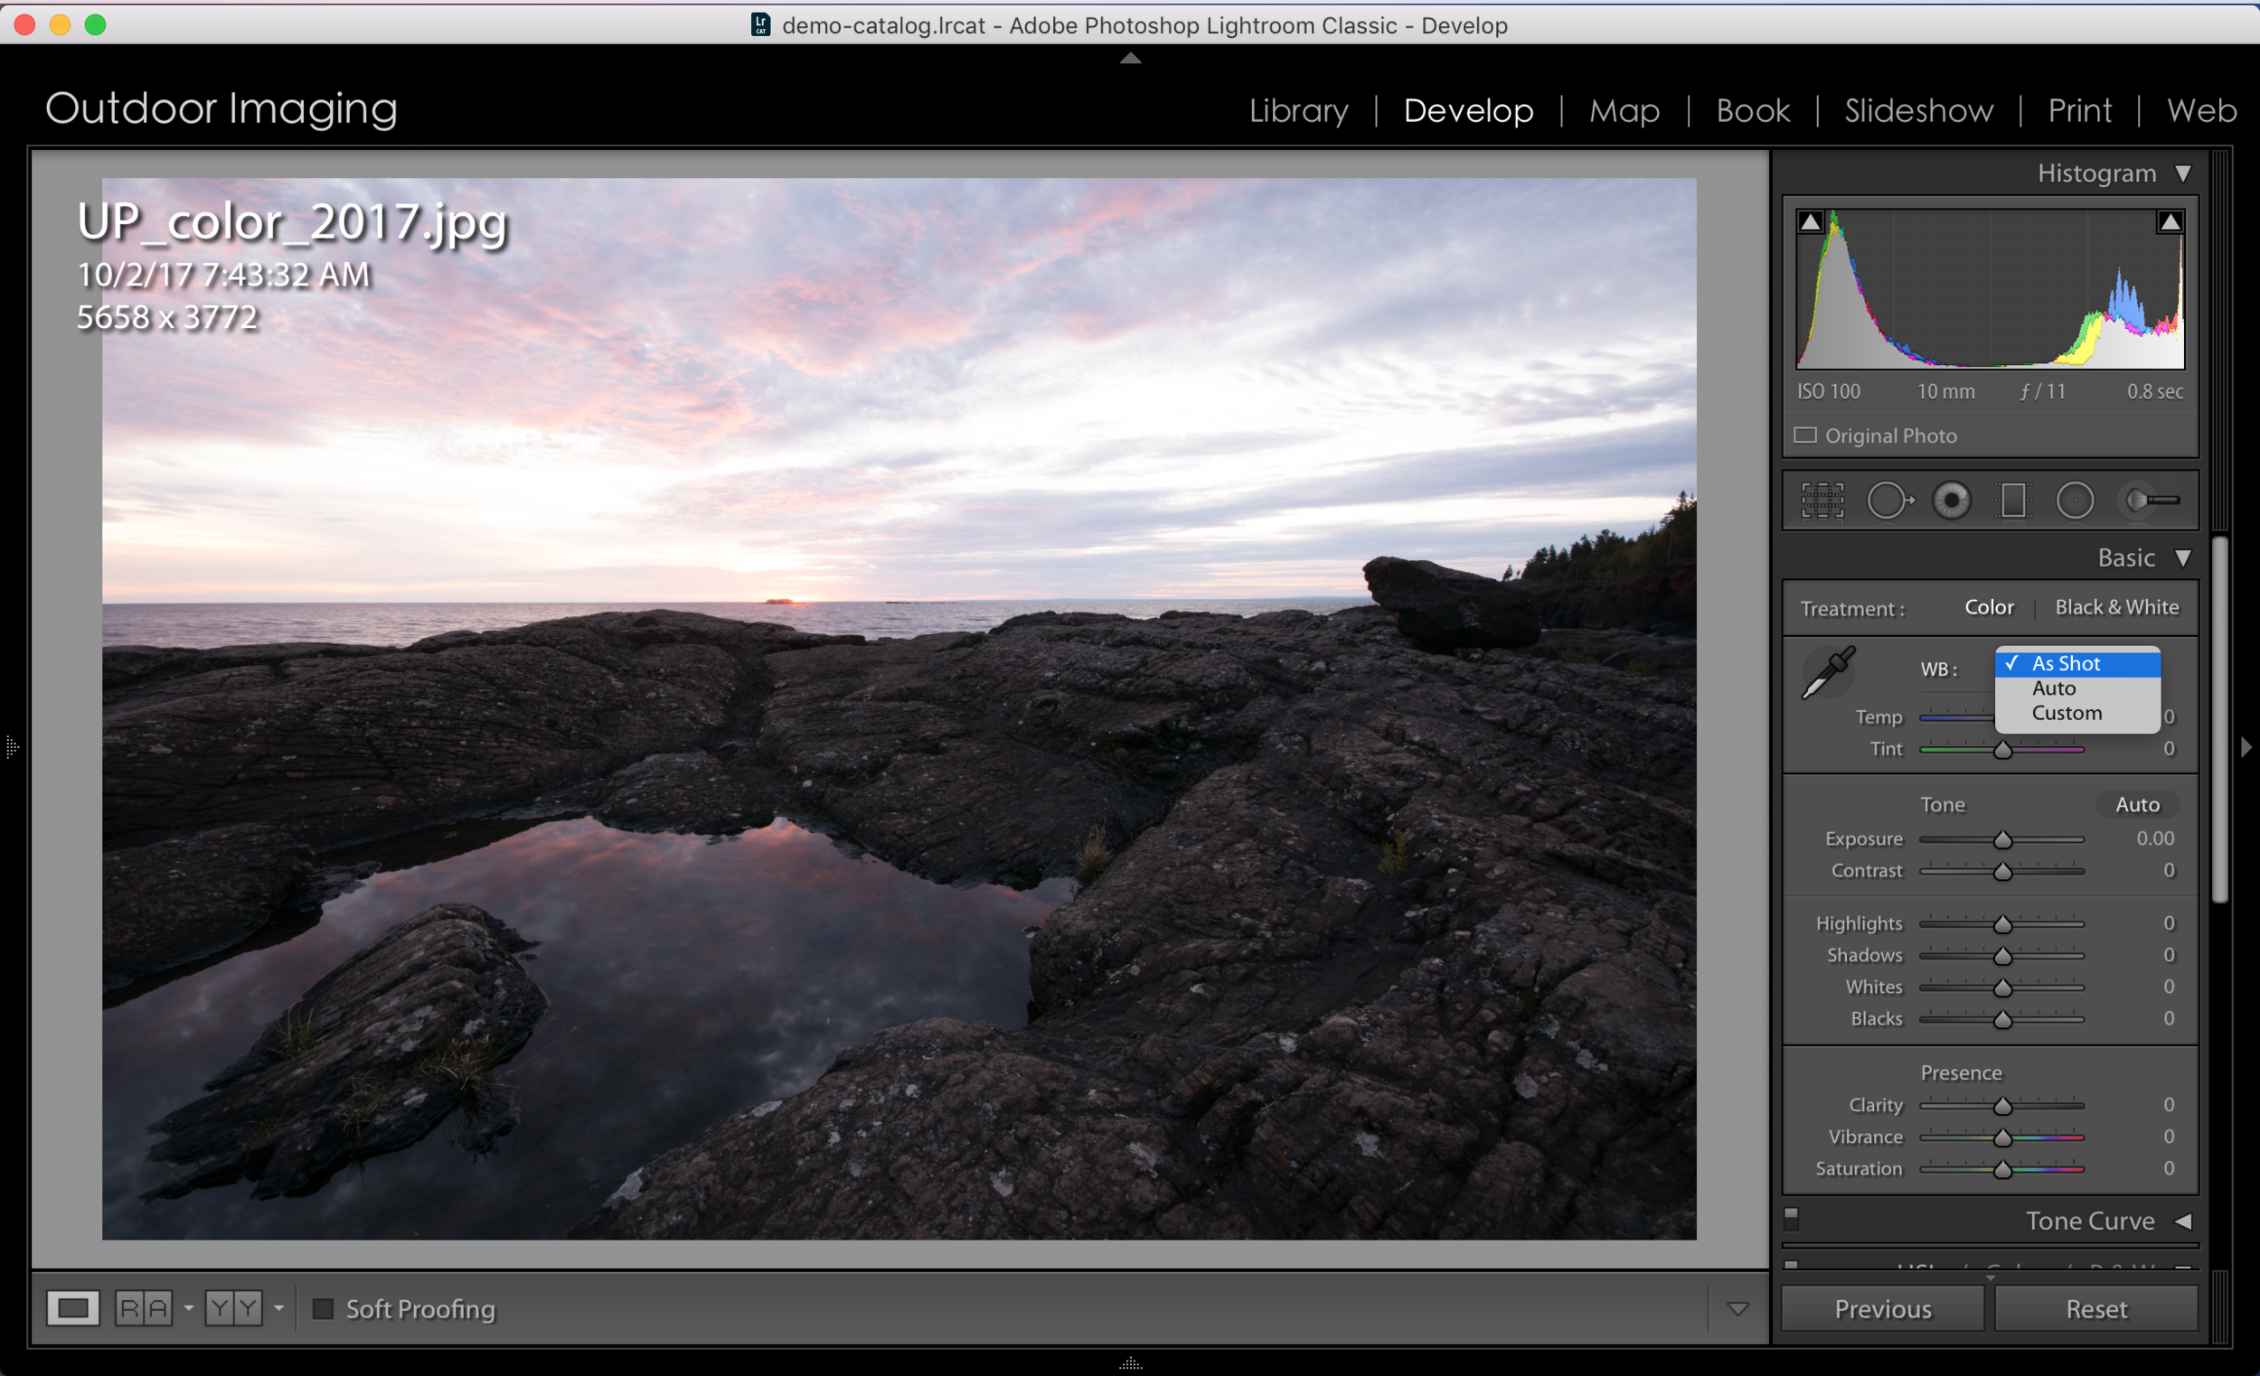Open the Slideshow module
Screen dimensions: 2260x1376
coord(1918,111)
